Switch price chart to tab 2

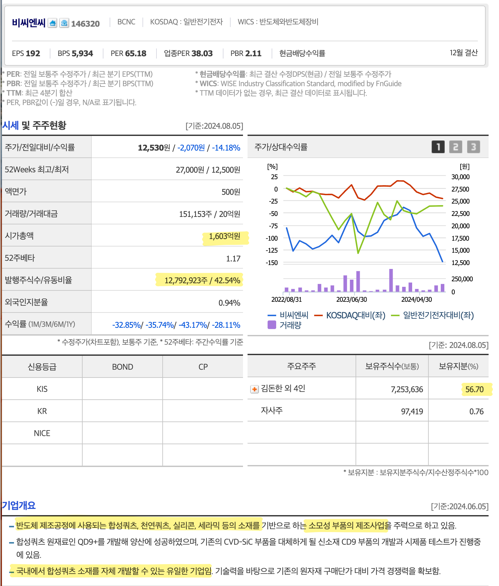(x=455, y=147)
